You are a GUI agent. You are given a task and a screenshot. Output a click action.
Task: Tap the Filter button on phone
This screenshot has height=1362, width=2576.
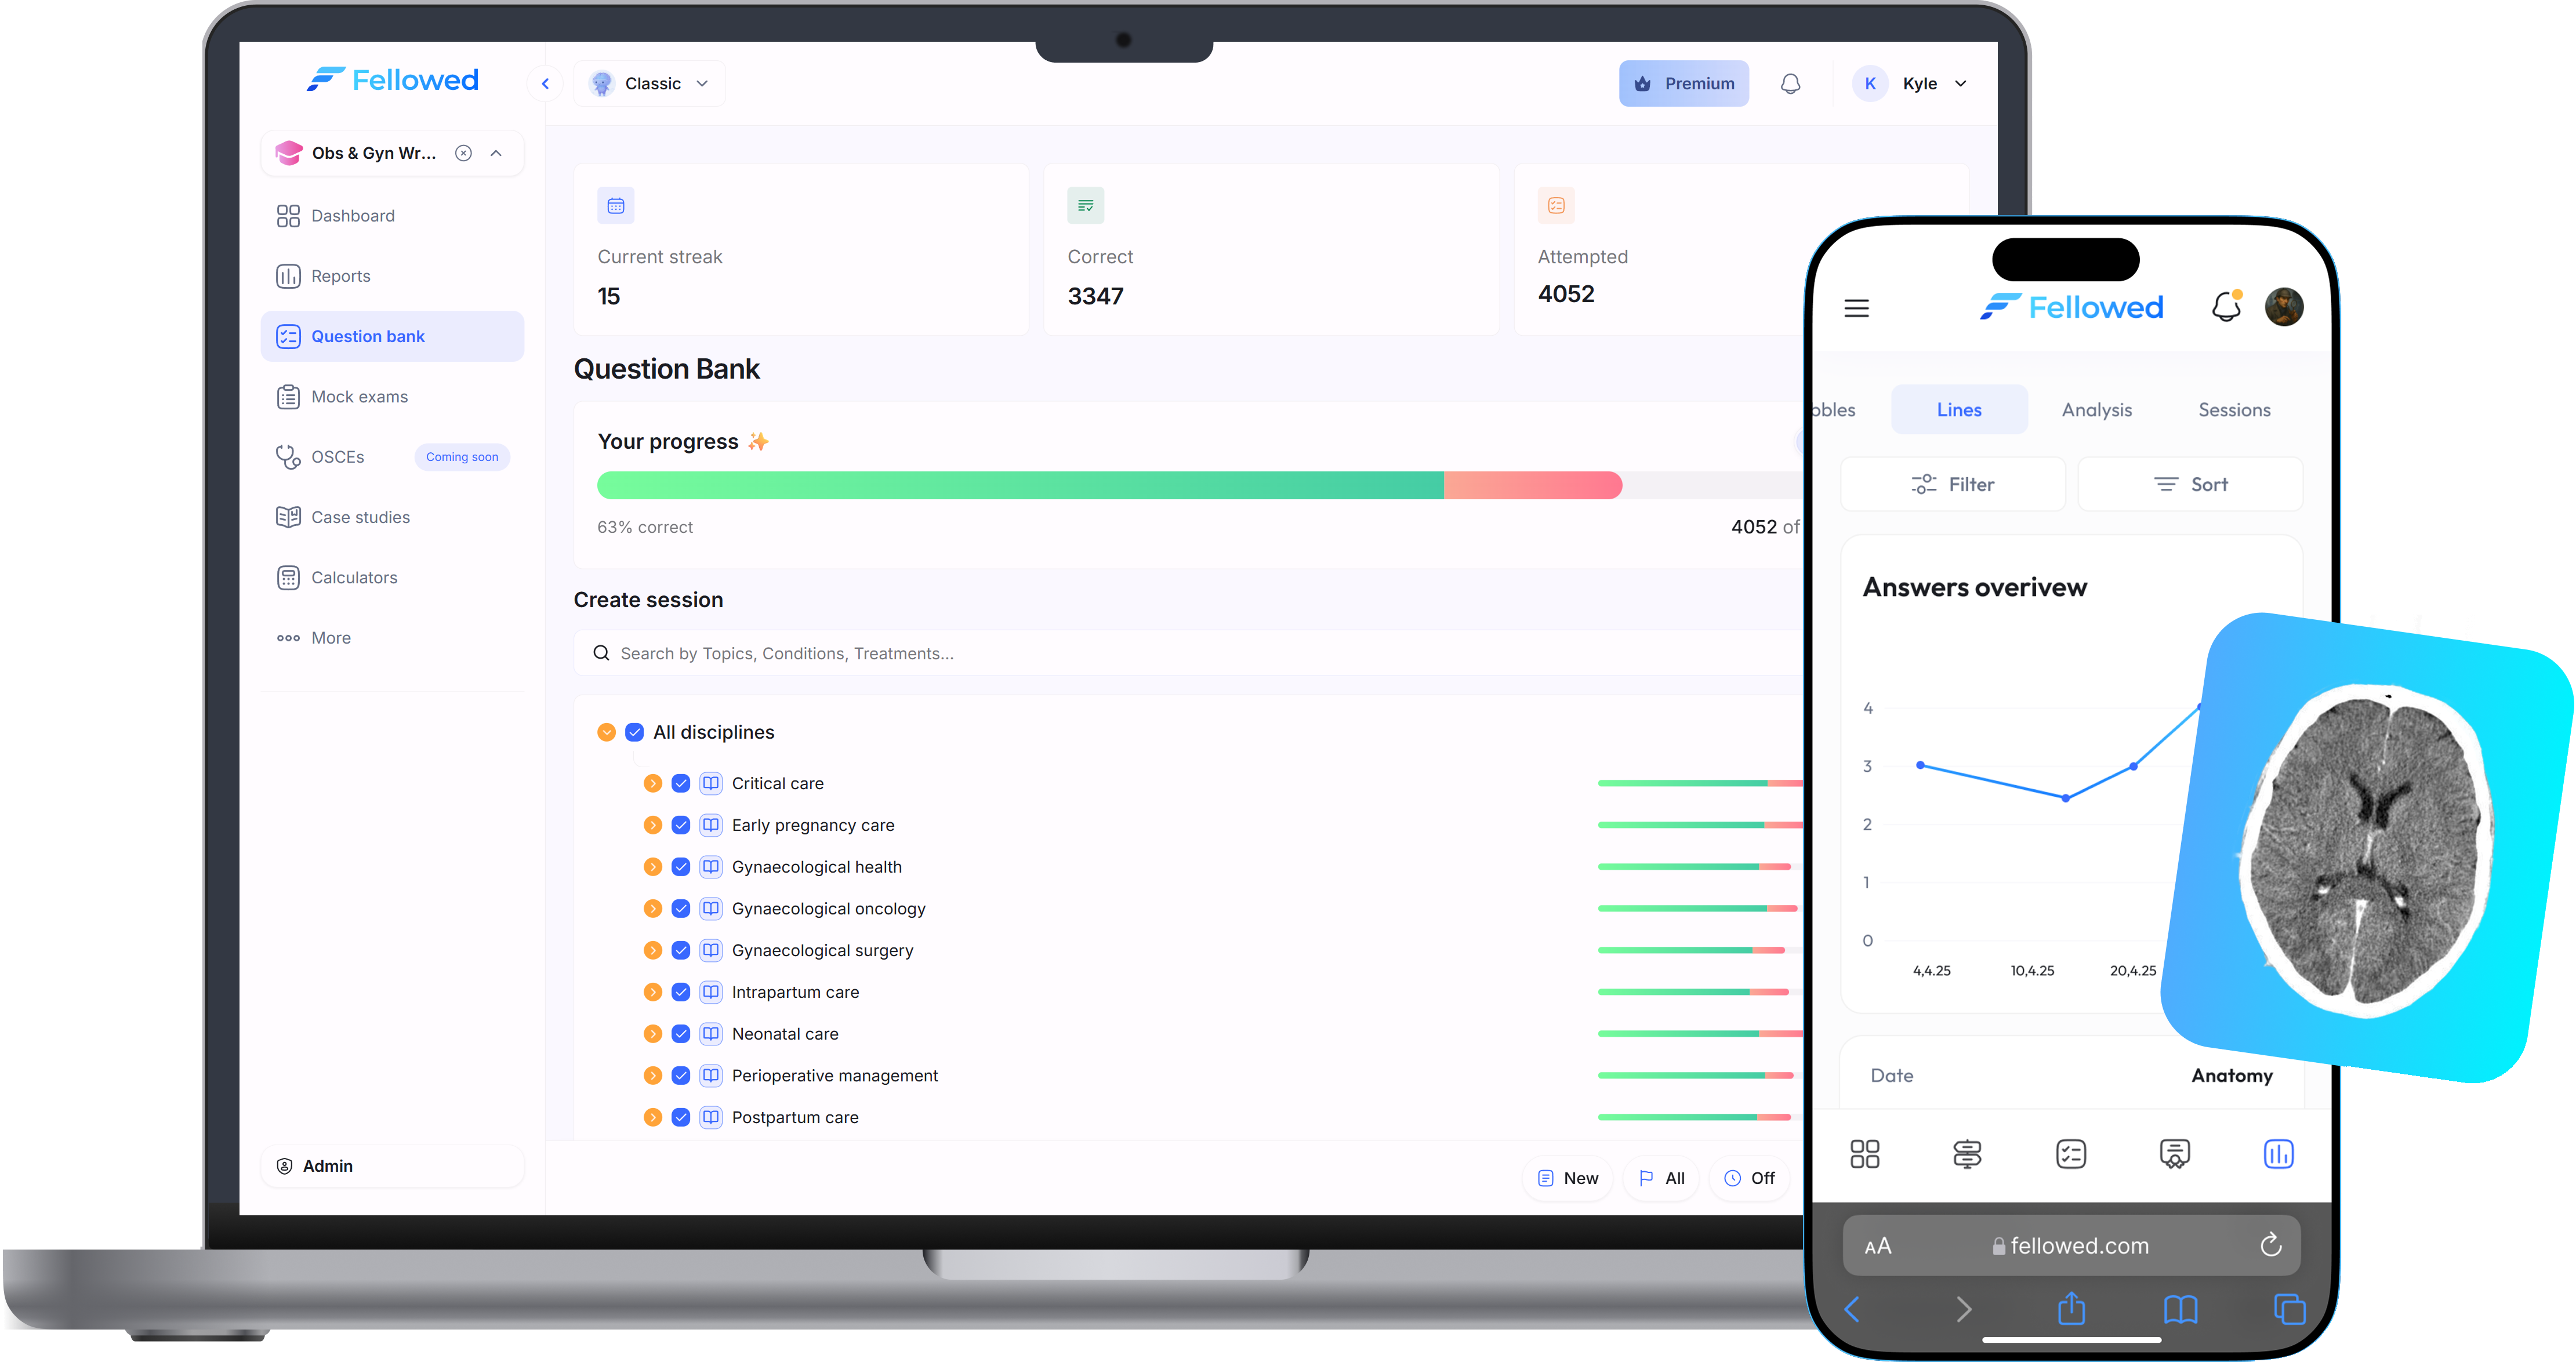1952,485
